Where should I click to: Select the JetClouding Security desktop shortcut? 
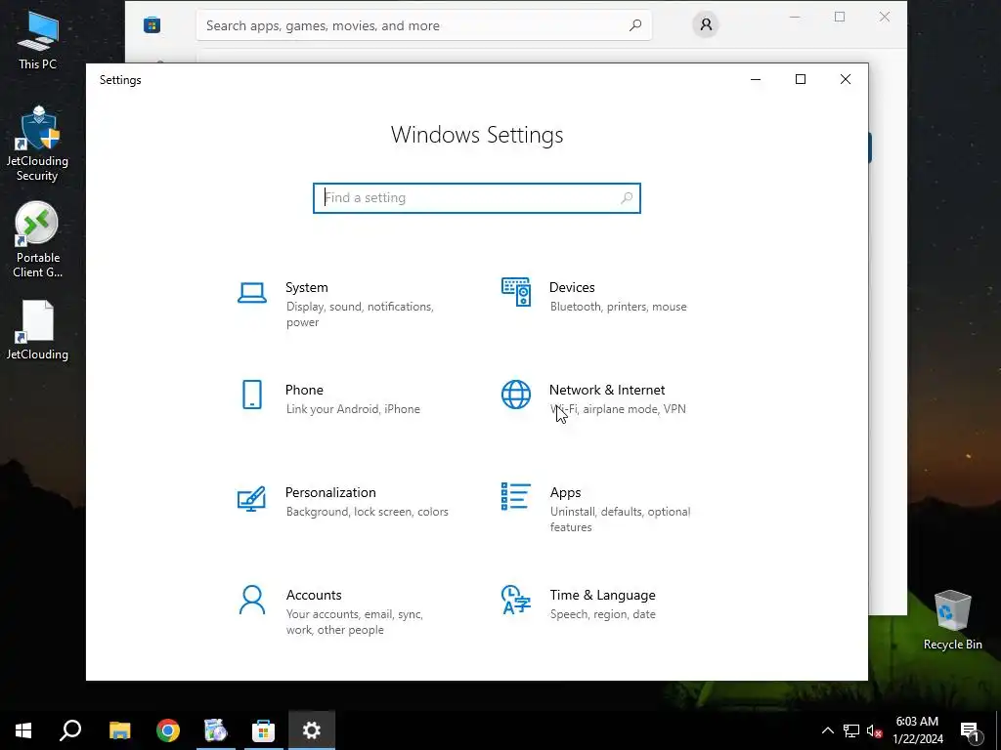point(38,145)
